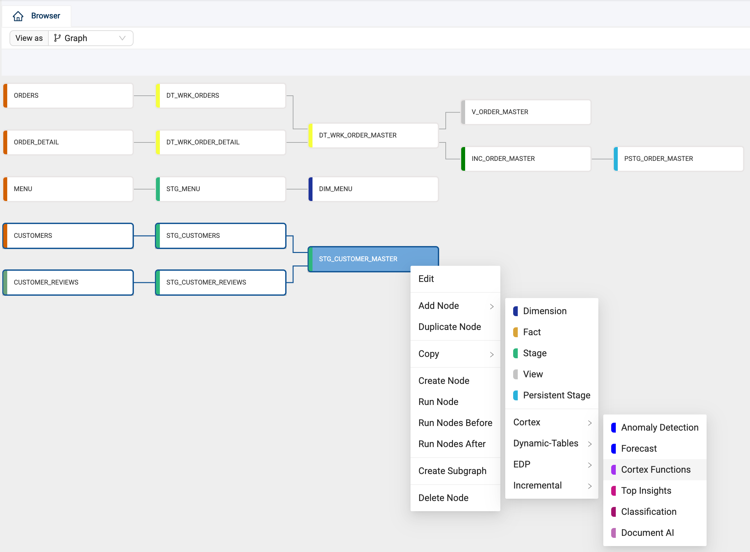Image resolution: width=750 pixels, height=552 pixels.
Task: Select the Stage node type
Action: [x=535, y=353]
